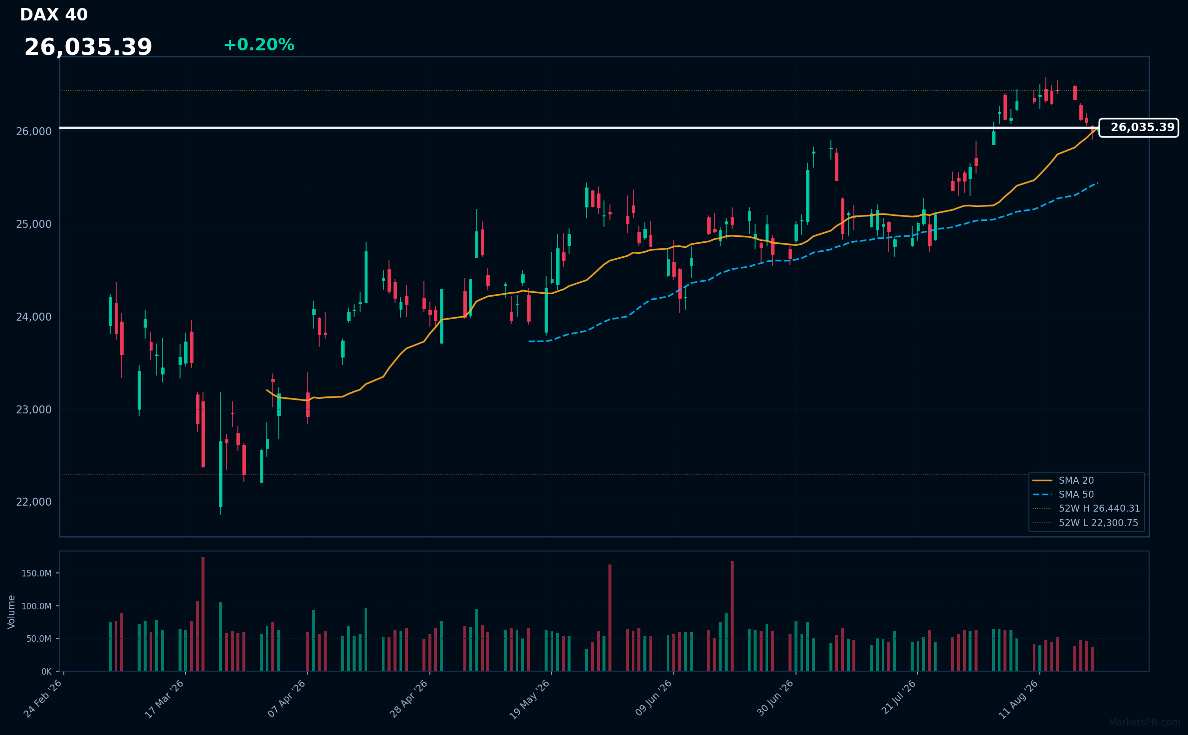Image resolution: width=1188 pixels, height=735 pixels.
Task: Click the SMA 50 legend text
Action: [x=1076, y=495]
